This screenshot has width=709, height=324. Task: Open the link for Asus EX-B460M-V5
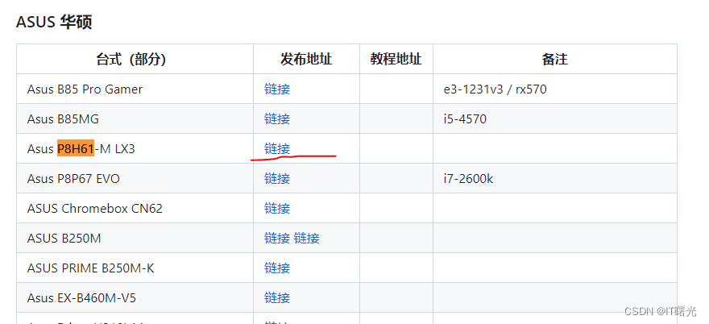[276, 297]
